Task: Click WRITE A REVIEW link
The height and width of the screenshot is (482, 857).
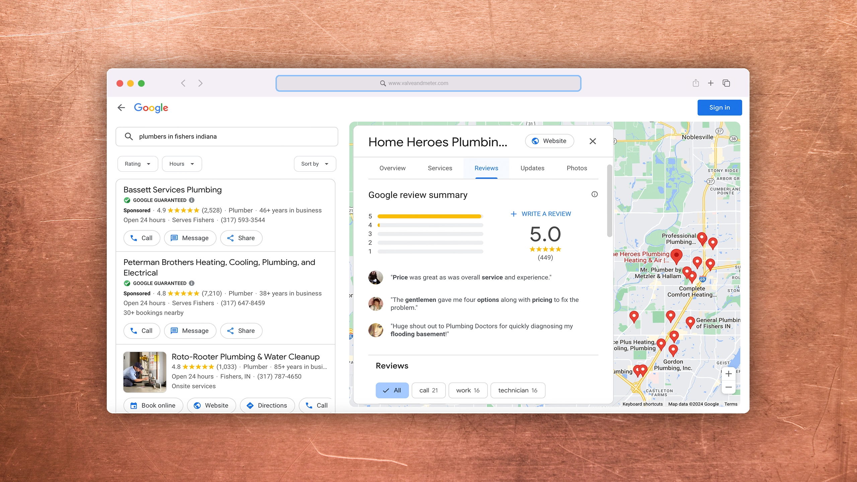Action: tap(541, 214)
